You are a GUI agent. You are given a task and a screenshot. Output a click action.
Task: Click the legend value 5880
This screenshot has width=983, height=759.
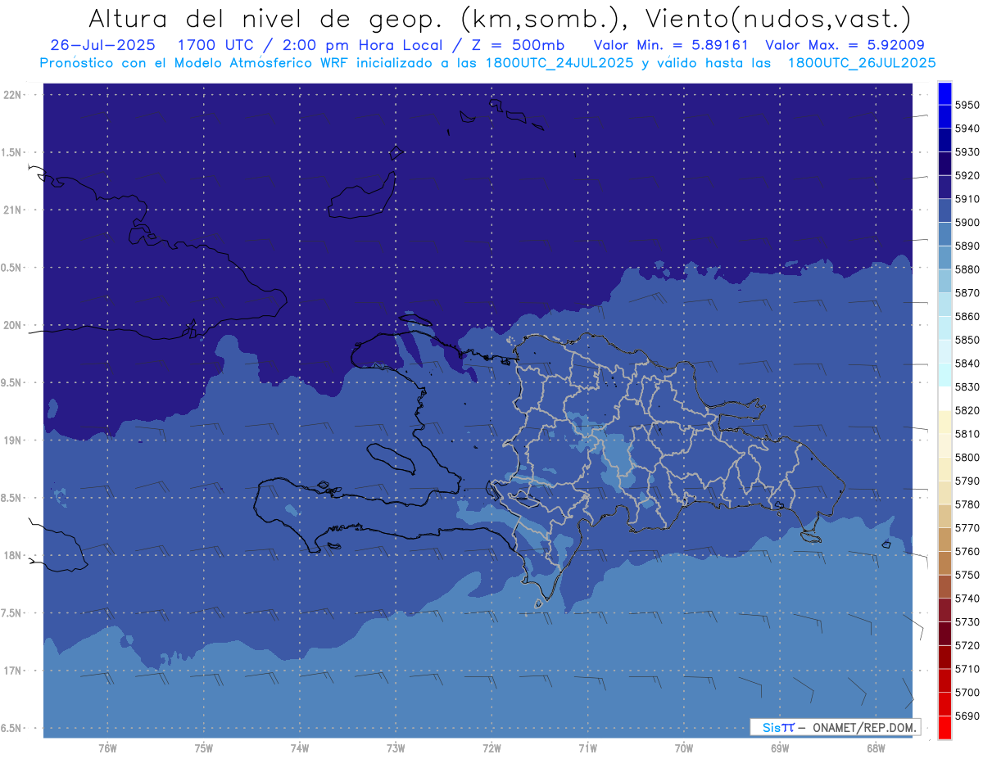pos(967,269)
